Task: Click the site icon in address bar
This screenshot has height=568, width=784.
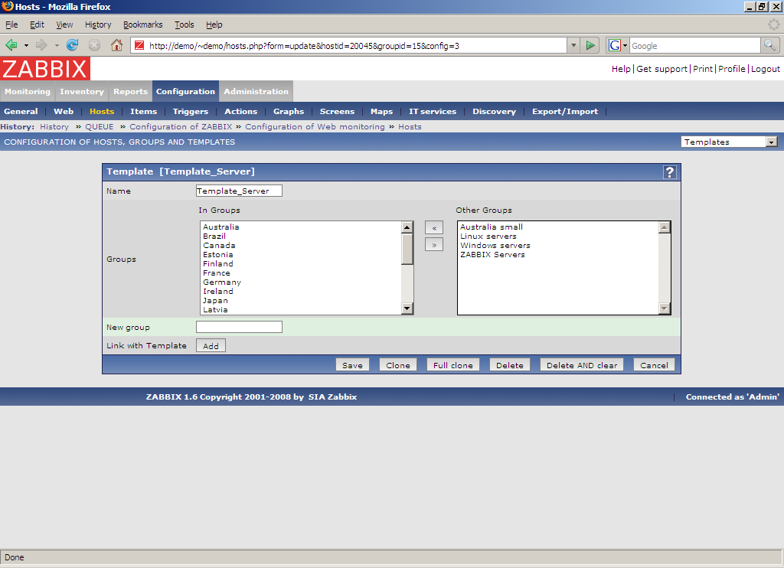Action: [139, 45]
